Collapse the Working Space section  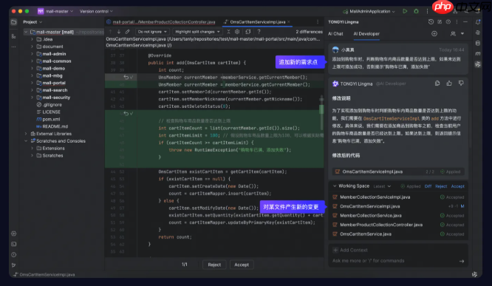tap(335, 186)
